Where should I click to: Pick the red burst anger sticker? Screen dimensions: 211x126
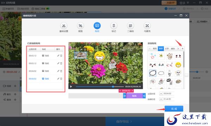[153, 56]
